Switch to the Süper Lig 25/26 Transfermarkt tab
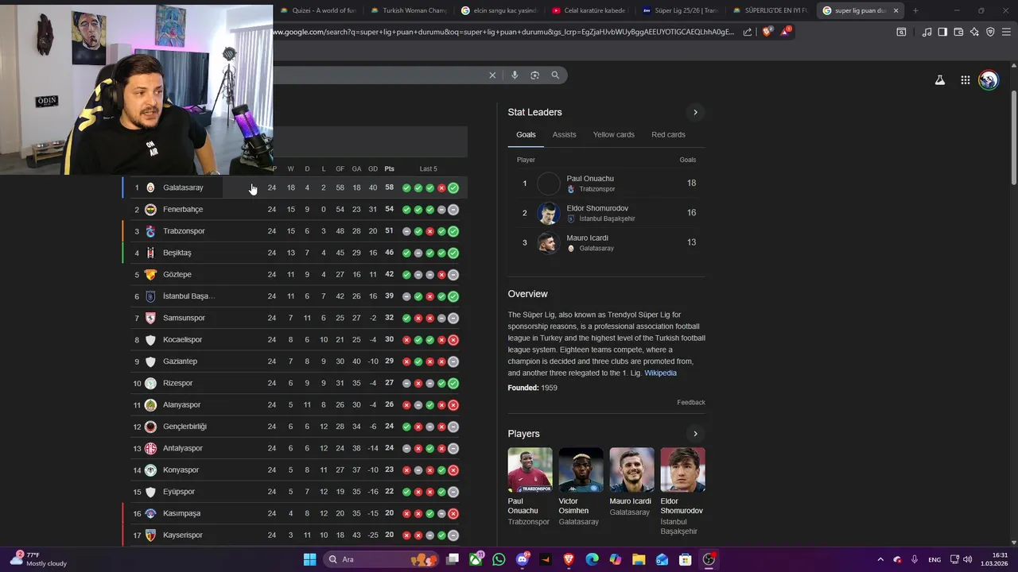 click(680, 10)
